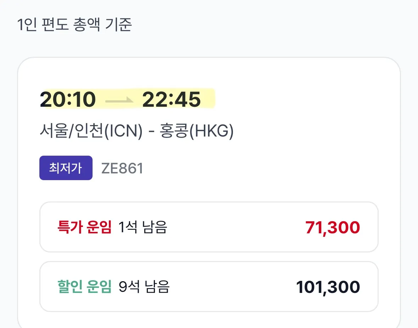Click the arrow between flight times
This screenshot has width=418, height=328.
[119, 100]
